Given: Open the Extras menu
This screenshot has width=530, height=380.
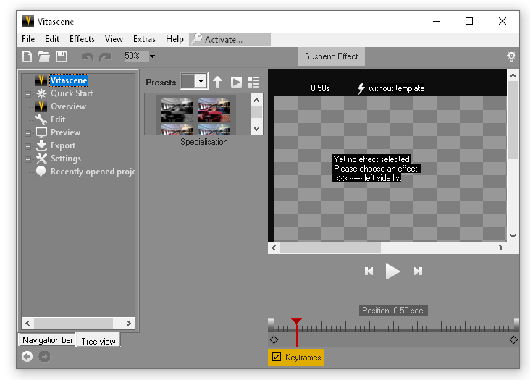Looking at the screenshot, I should [x=144, y=39].
